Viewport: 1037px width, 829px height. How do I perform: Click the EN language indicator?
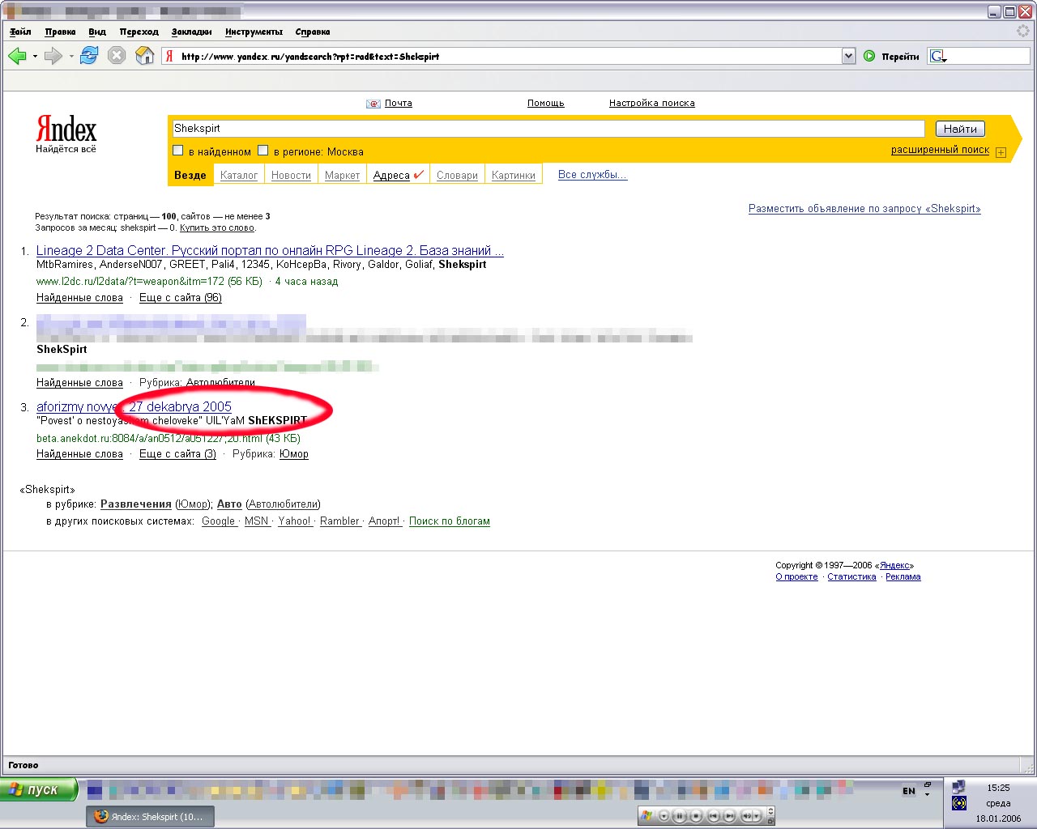tap(909, 791)
